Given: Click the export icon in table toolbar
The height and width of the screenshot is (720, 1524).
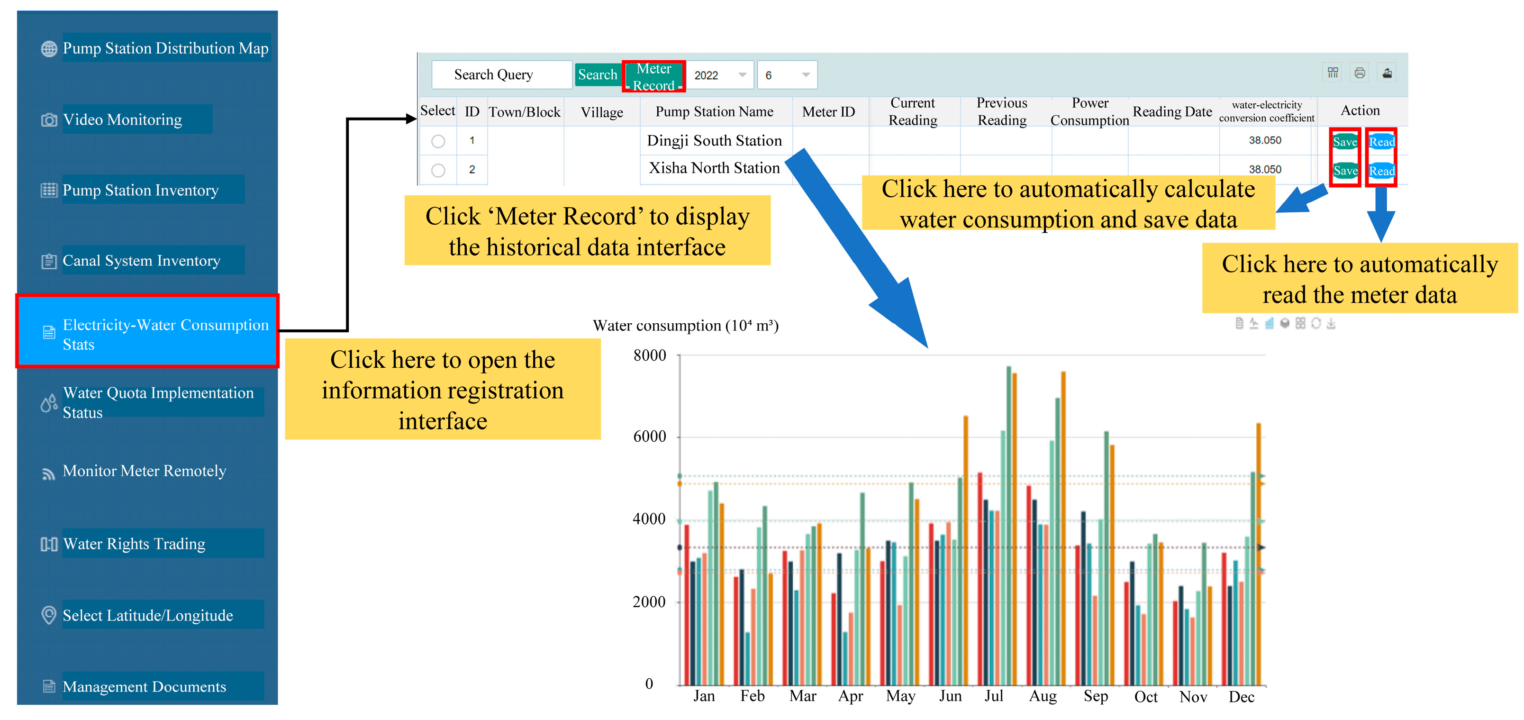Looking at the screenshot, I should pos(1387,73).
